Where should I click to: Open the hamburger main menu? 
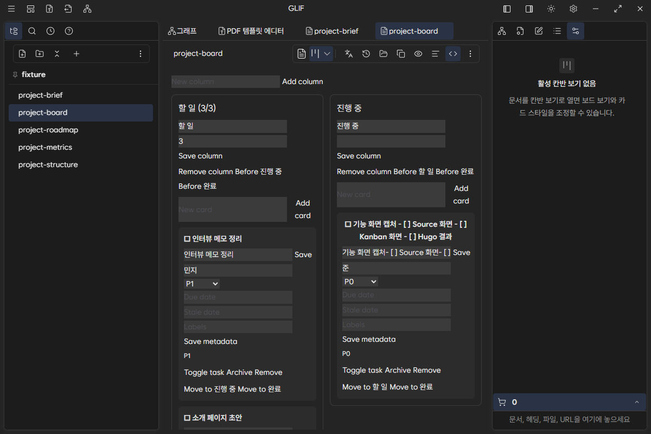tap(11, 9)
